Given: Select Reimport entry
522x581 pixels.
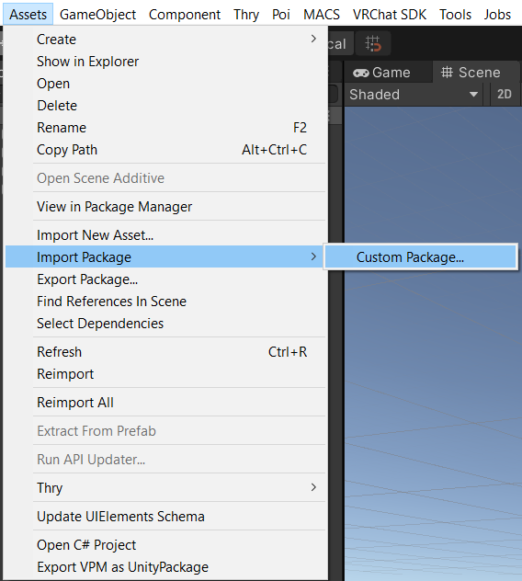Looking at the screenshot, I should pyautogui.click(x=165, y=374).
